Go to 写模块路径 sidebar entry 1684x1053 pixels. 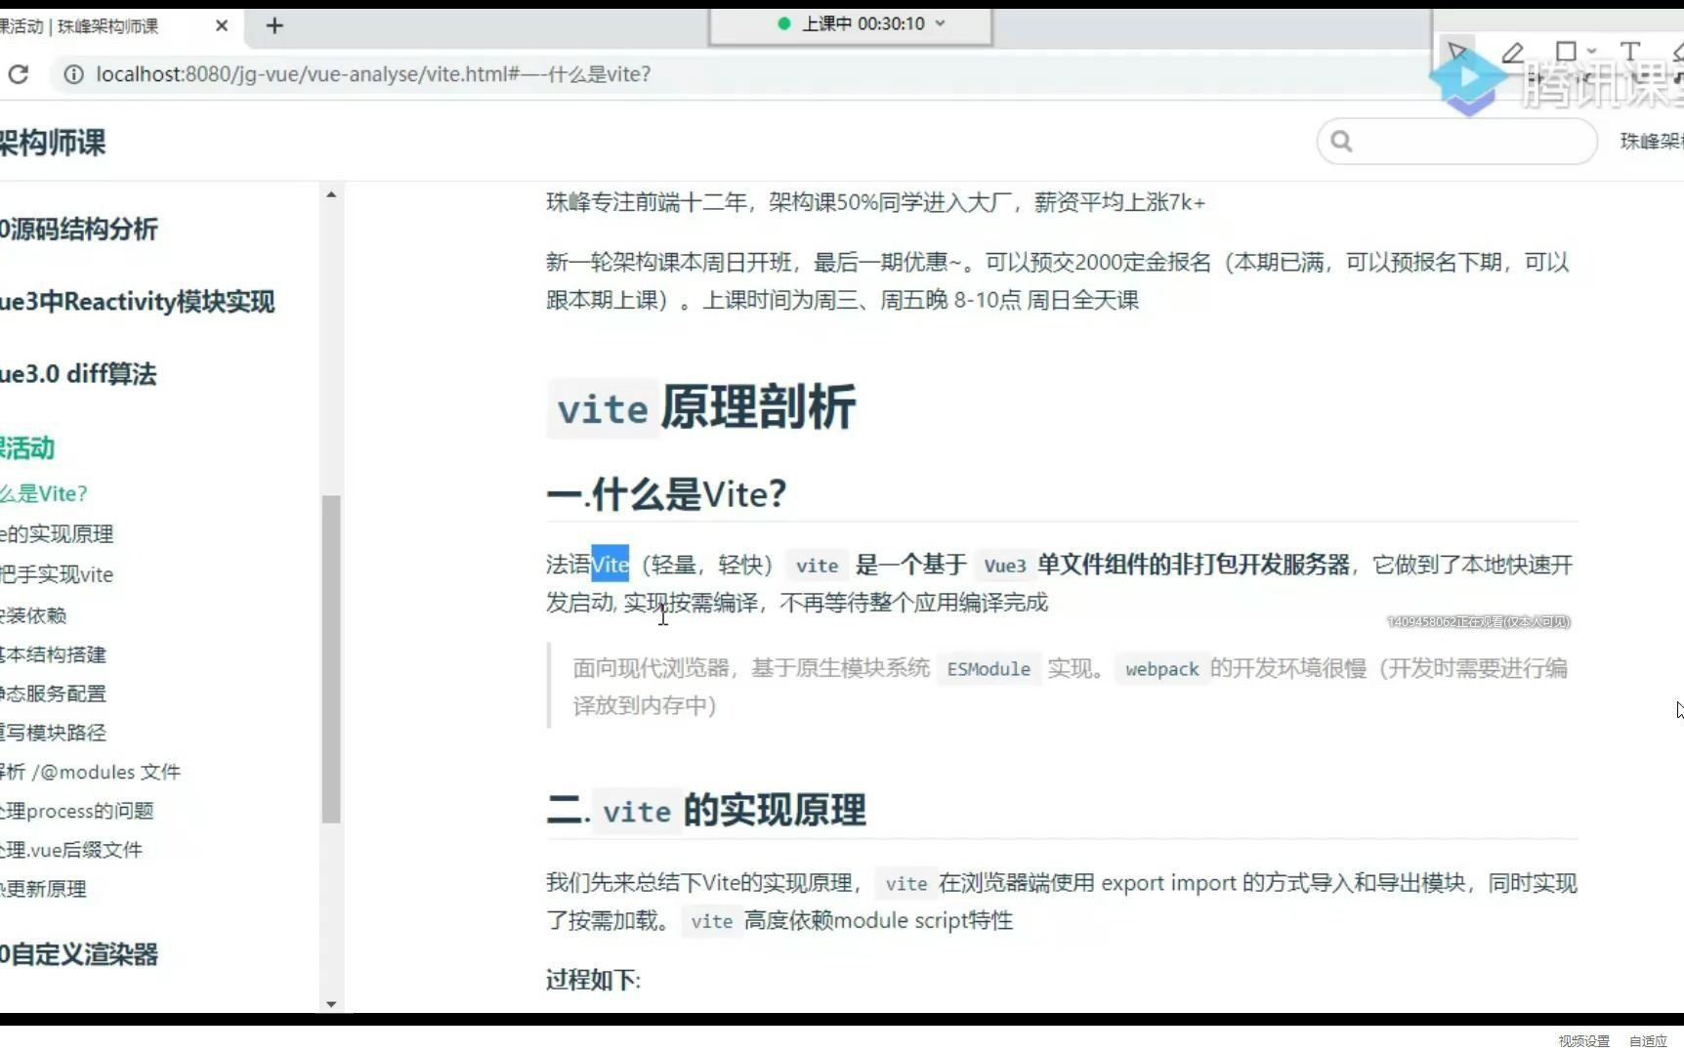(53, 733)
